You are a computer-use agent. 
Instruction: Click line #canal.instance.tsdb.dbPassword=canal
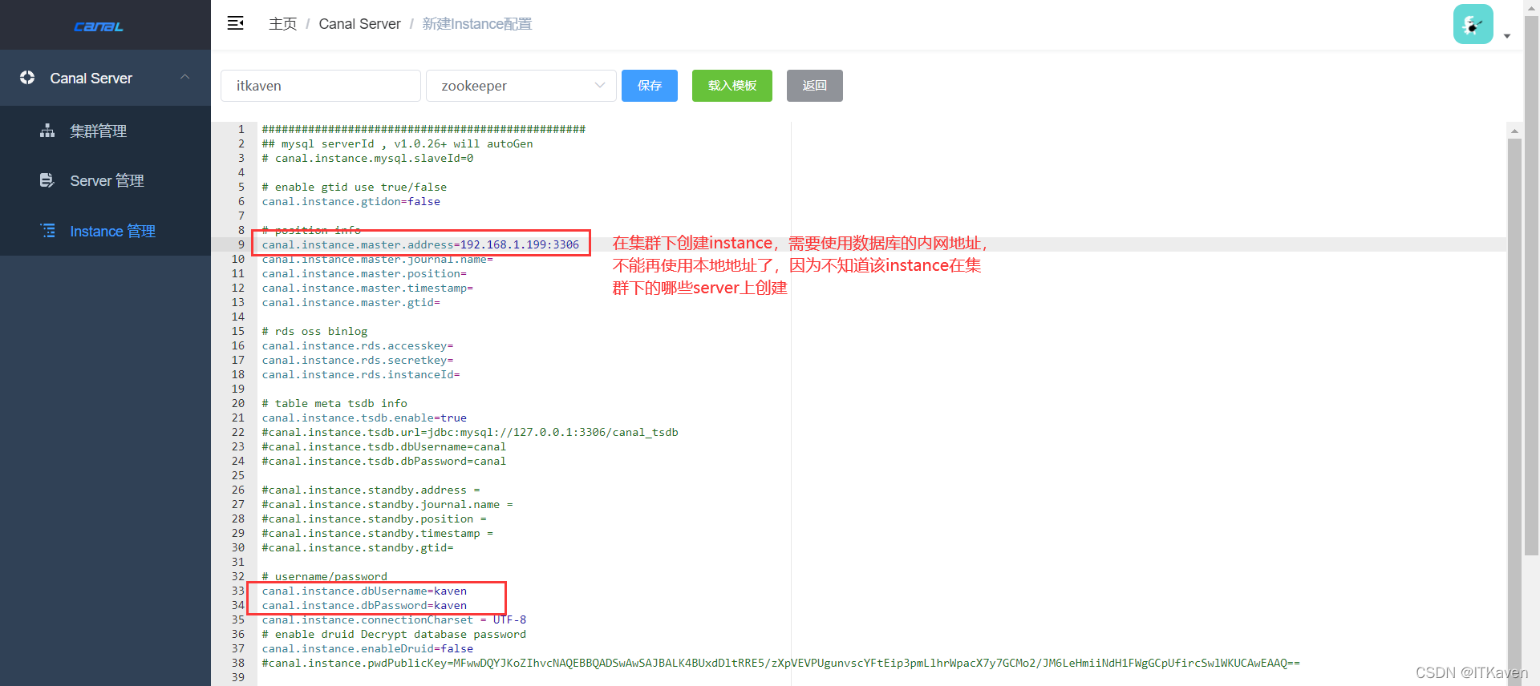pos(383,461)
